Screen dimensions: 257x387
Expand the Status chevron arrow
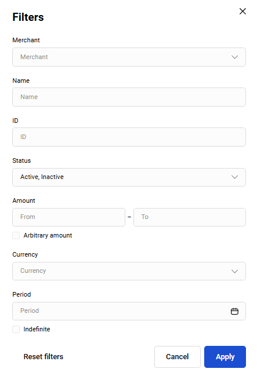point(234,177)
